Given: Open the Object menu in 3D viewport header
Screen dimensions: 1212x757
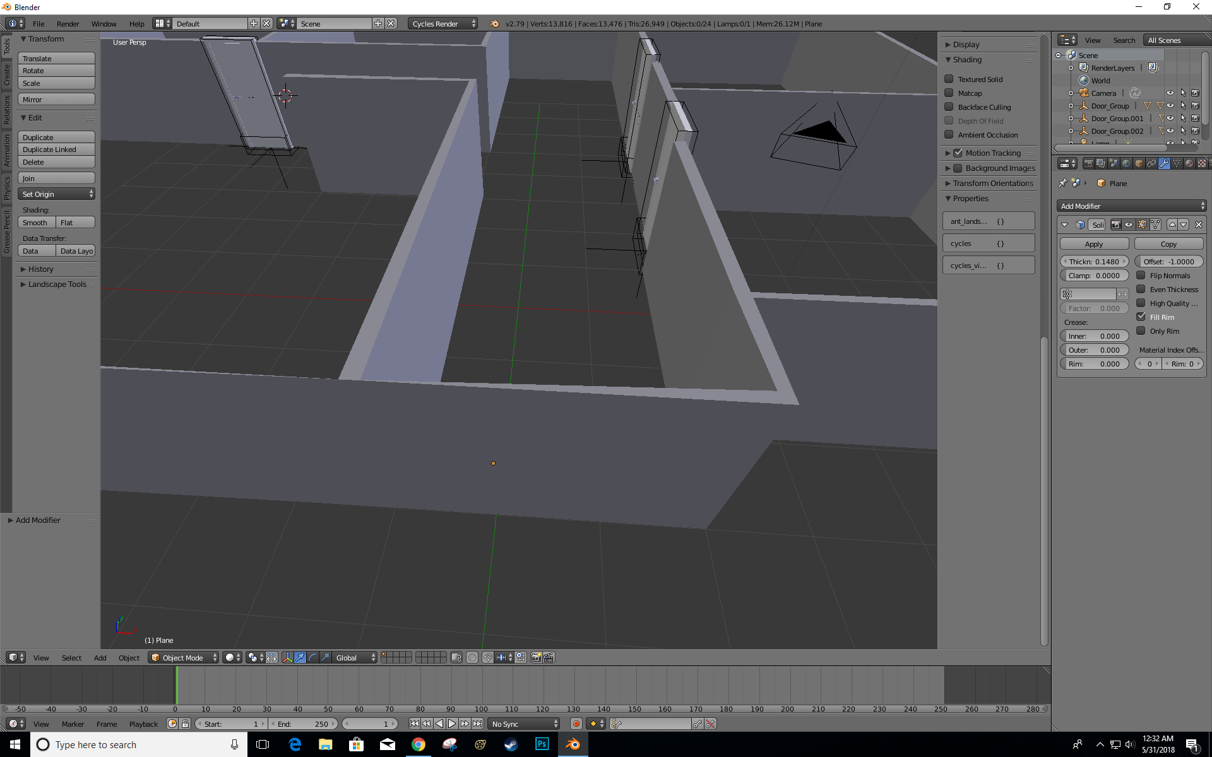Looking at the screenshot, I should point(129,657).
